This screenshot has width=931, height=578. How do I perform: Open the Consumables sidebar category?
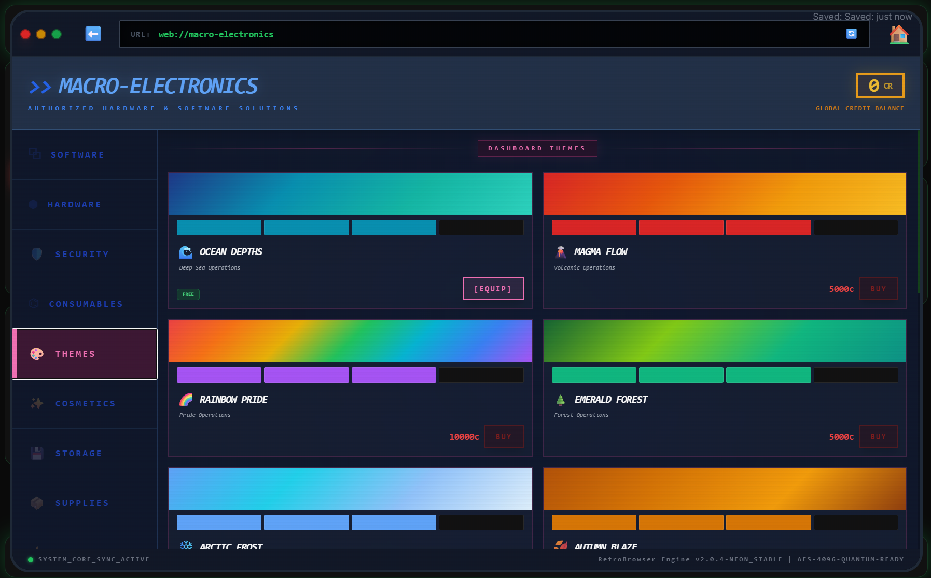point(86,304)
